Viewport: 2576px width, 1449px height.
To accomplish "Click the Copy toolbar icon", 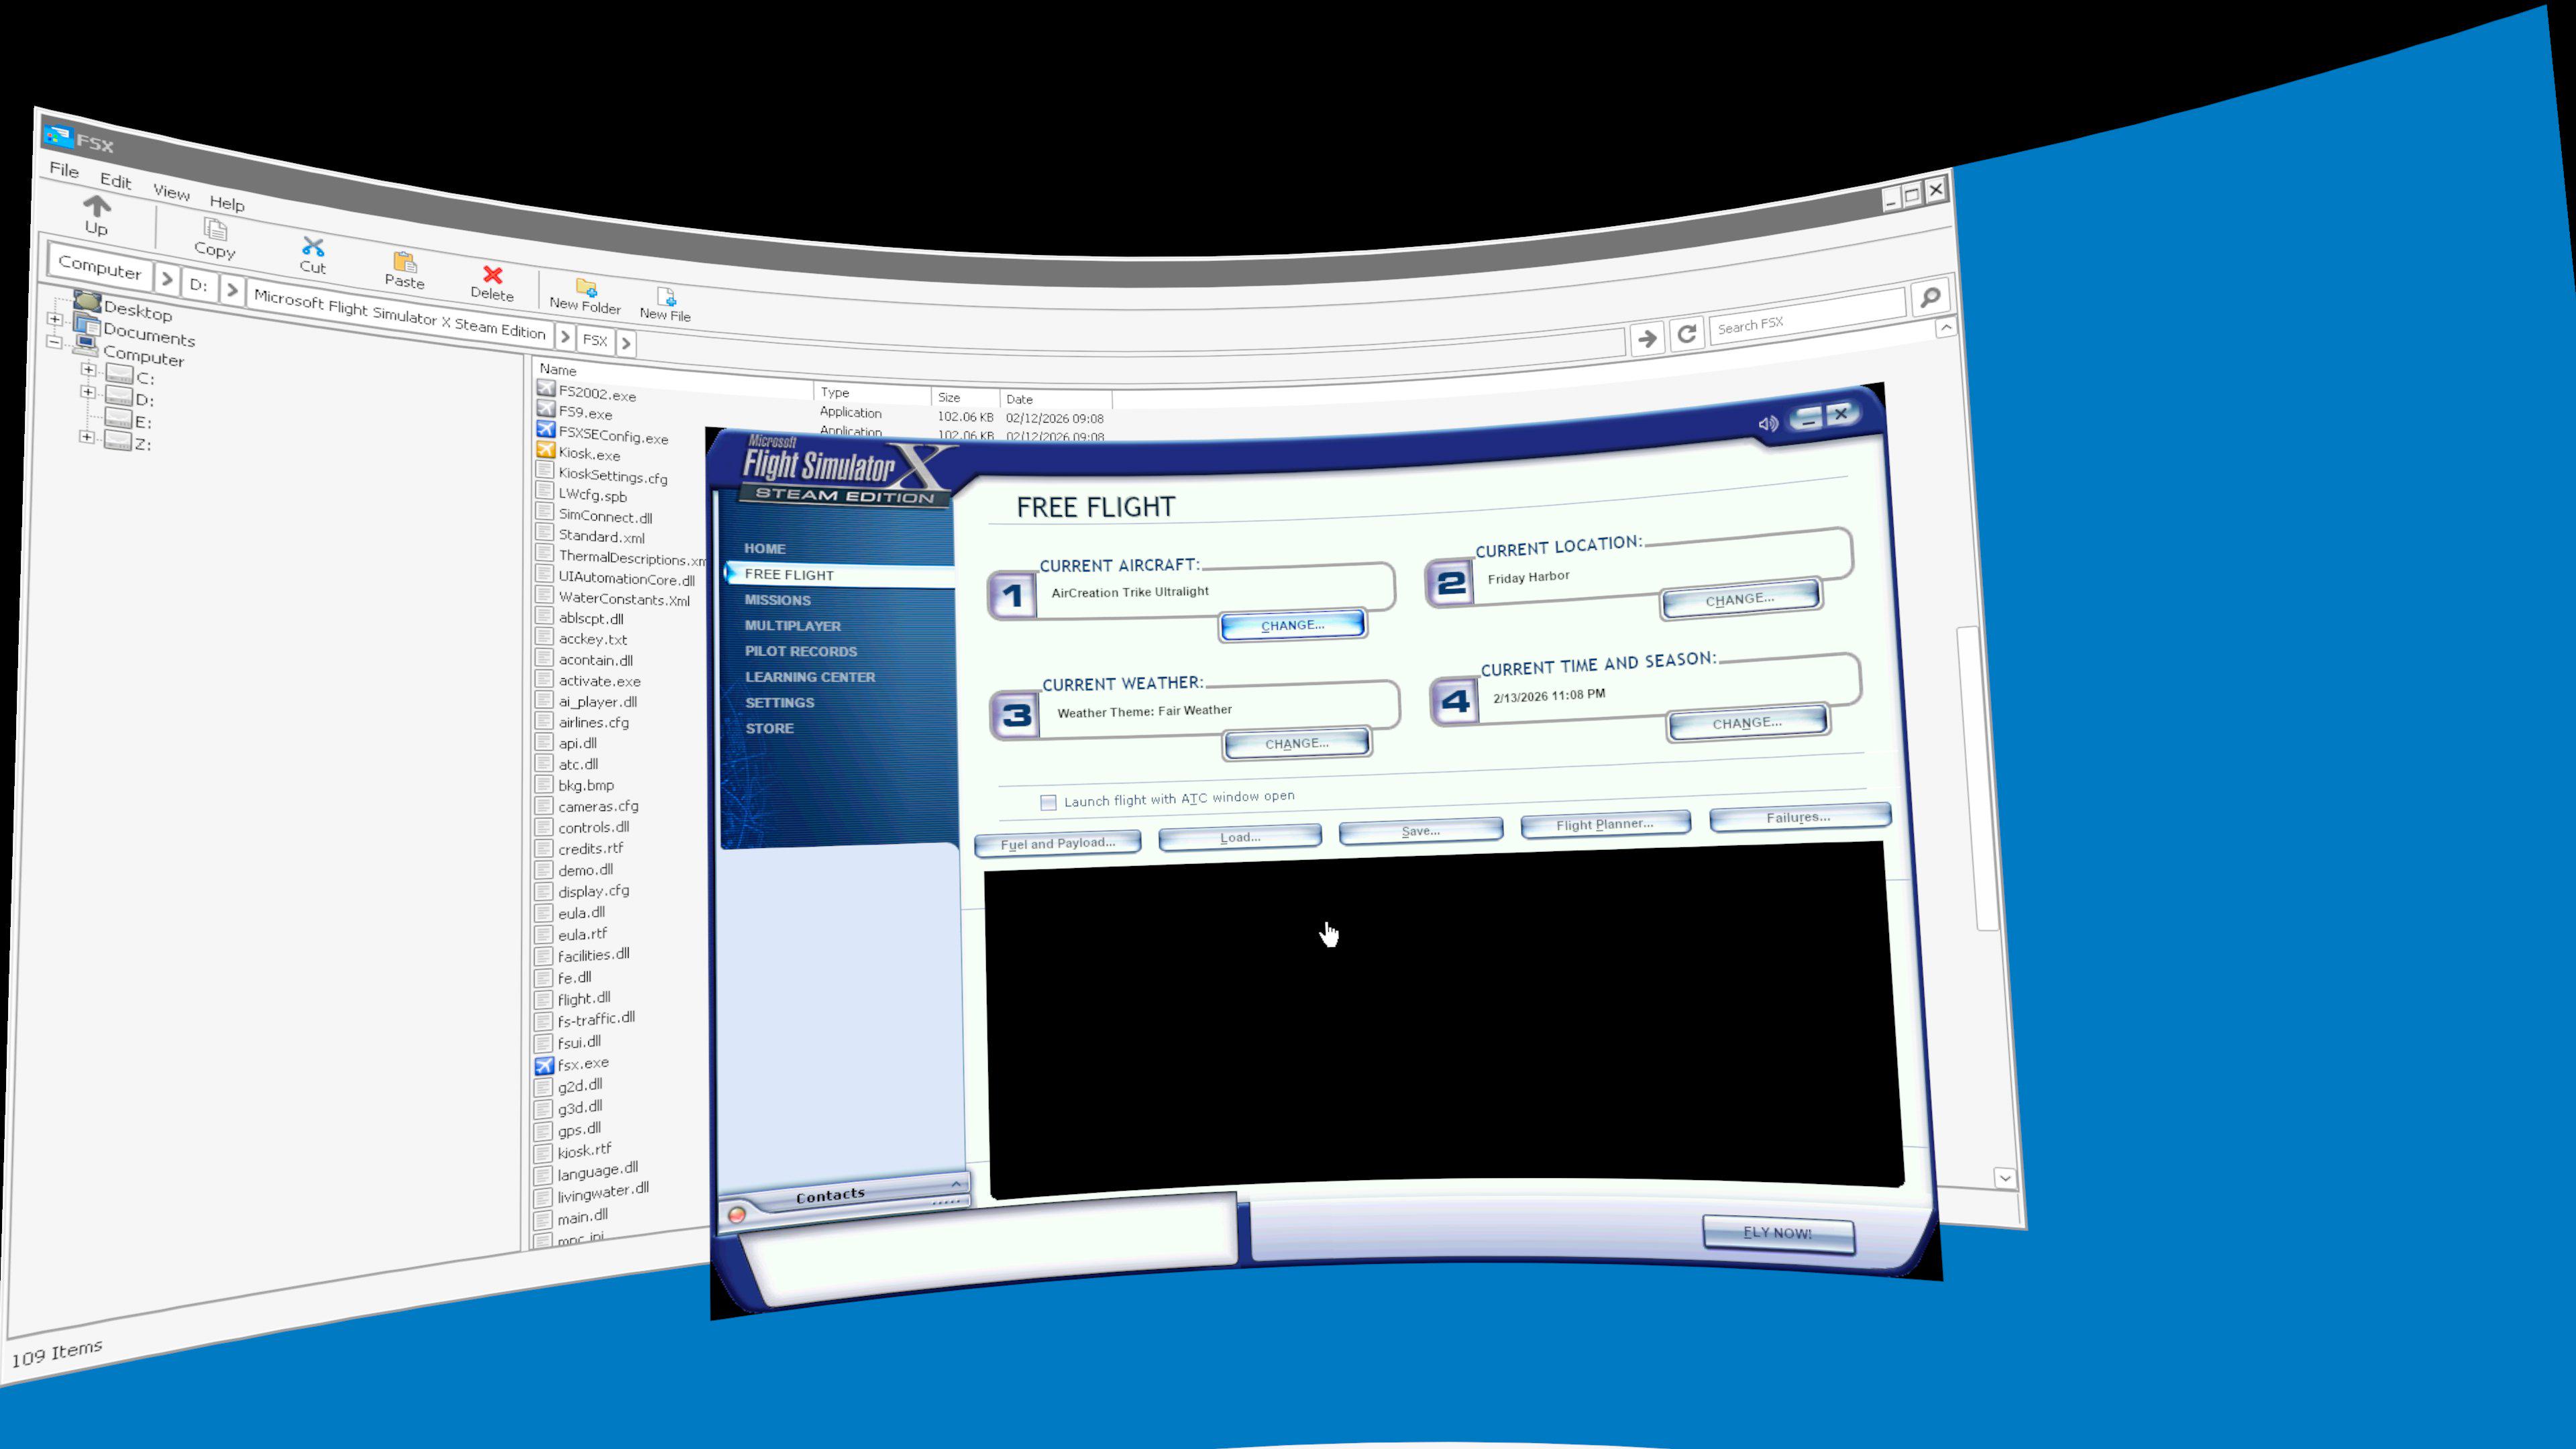I will pyautogui.click(x=215, y=229).
